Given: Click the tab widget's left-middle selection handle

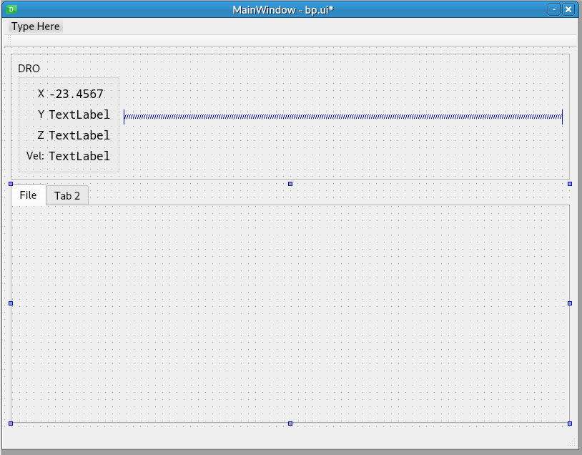Looking at the screenshot, I should tap(11, 303).
